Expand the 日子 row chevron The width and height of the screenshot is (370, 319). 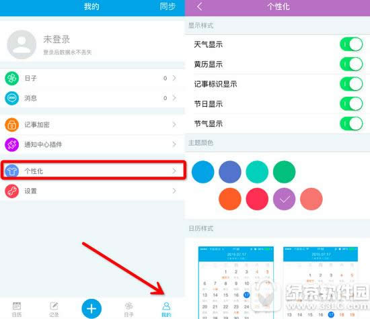[174, 78]
